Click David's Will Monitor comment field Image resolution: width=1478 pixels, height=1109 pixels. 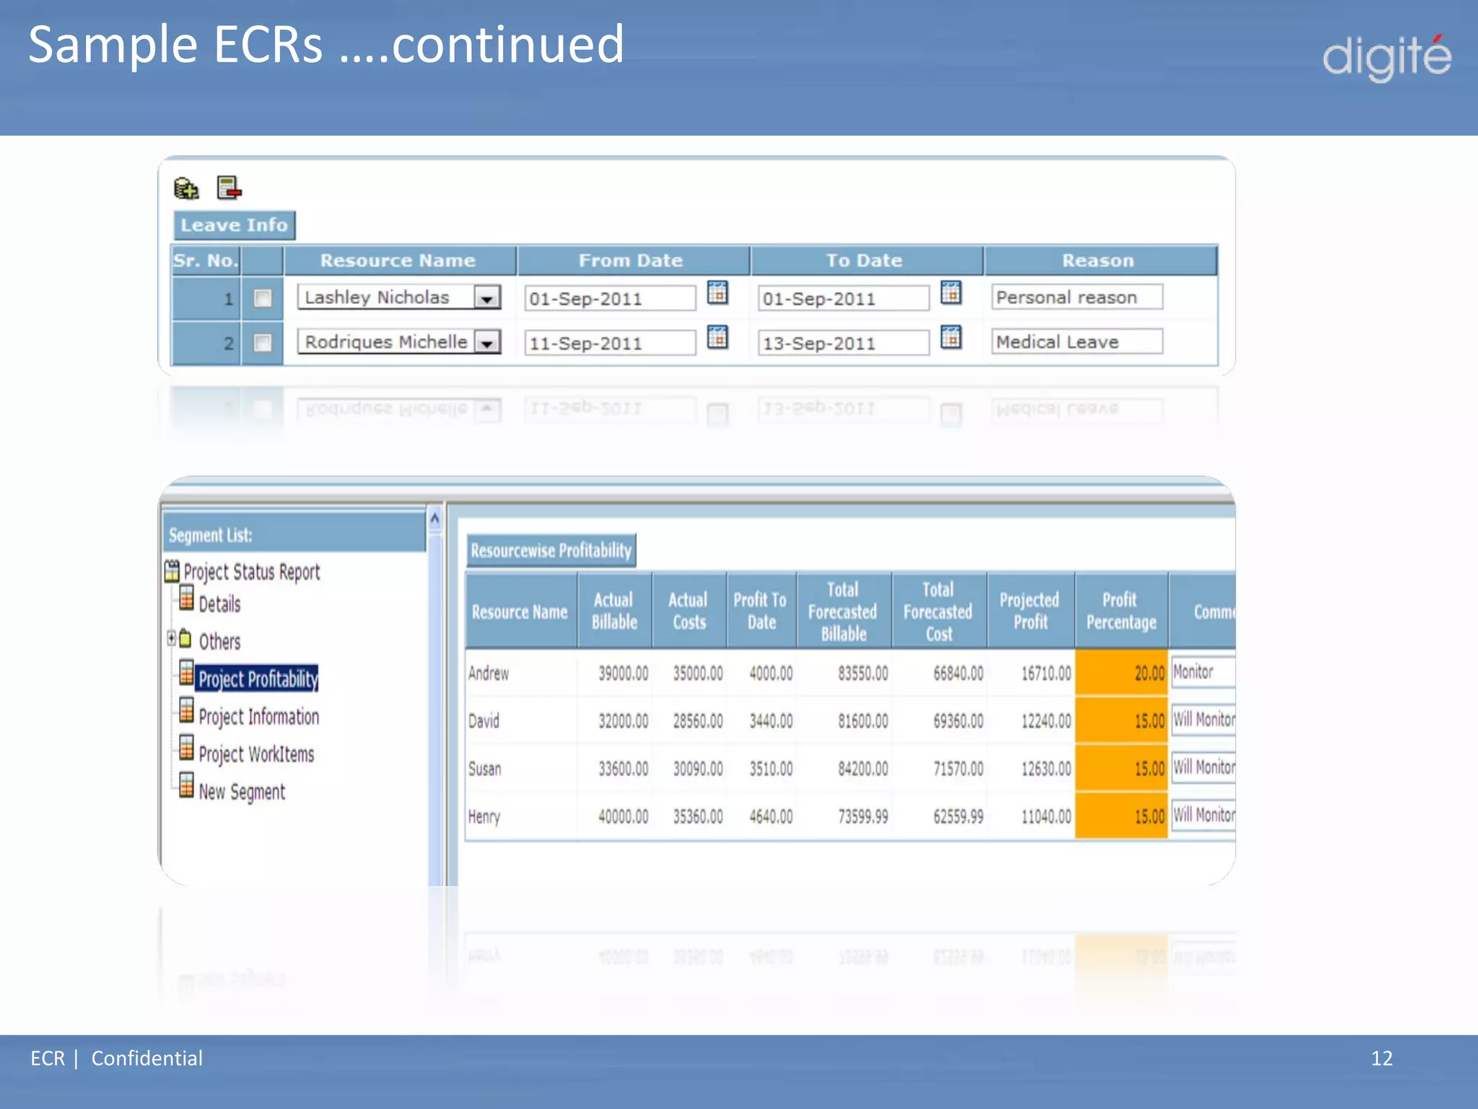point(1203,719)
